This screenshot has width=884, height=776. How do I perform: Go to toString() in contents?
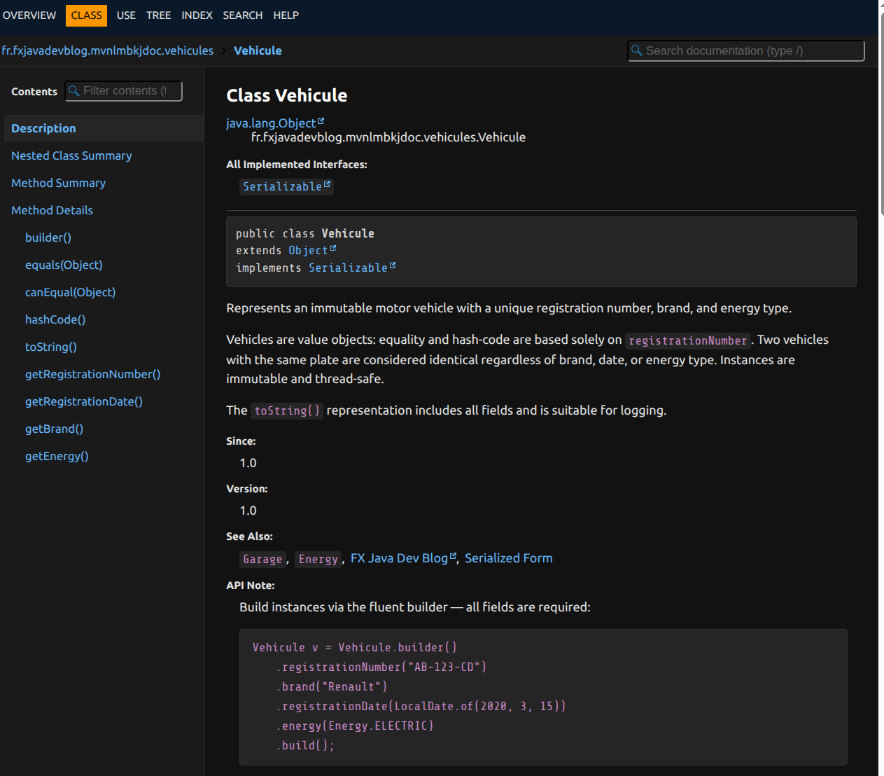(x=51, y=347)
